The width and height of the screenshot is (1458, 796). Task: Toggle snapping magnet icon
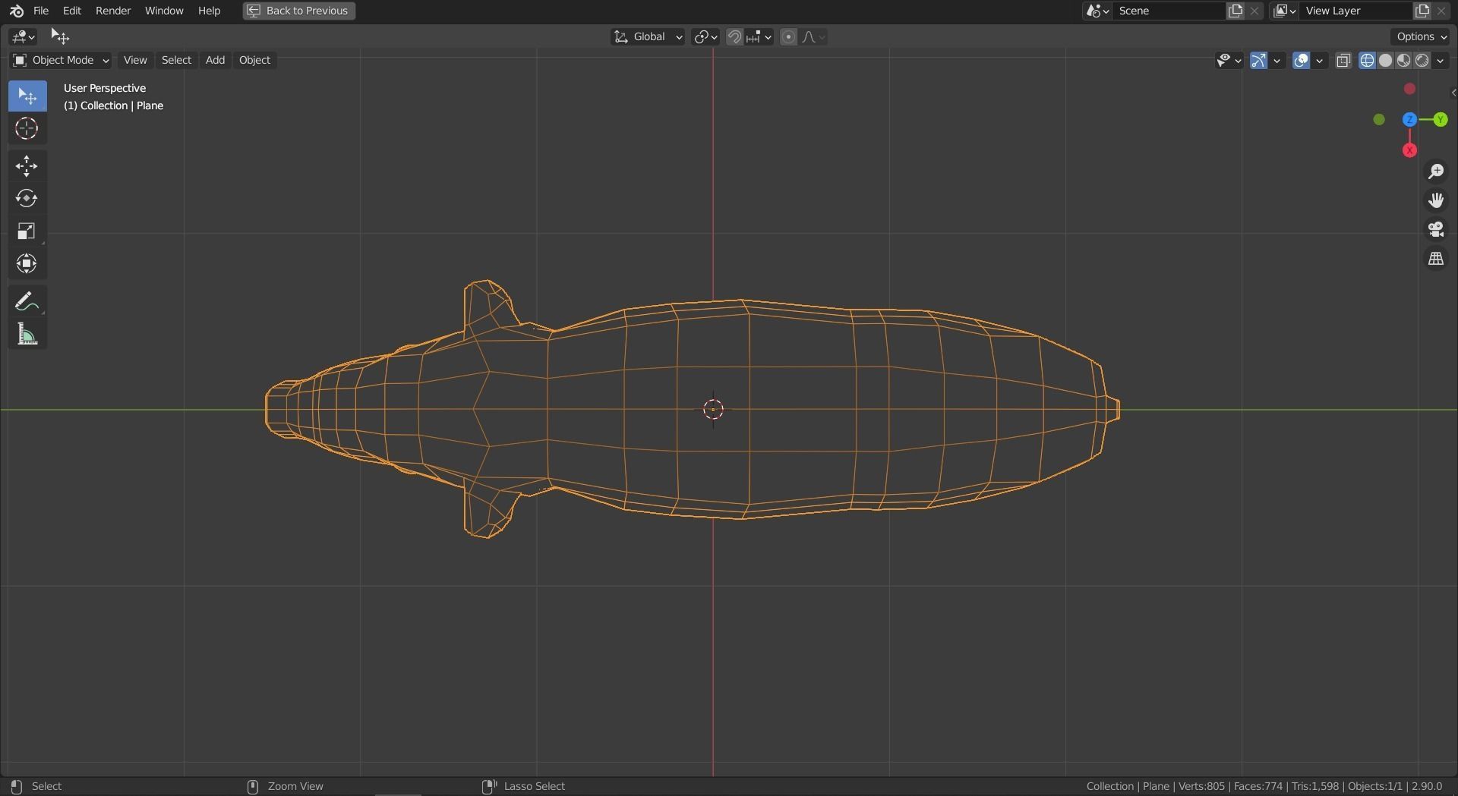click(x=734, y=36)
